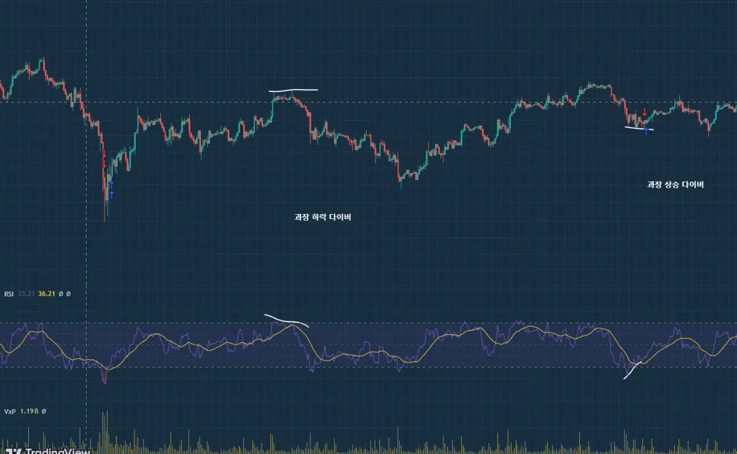Select the '과장 상승 다이버' text annotation
737x454 pixels.
tap(675, 184)
